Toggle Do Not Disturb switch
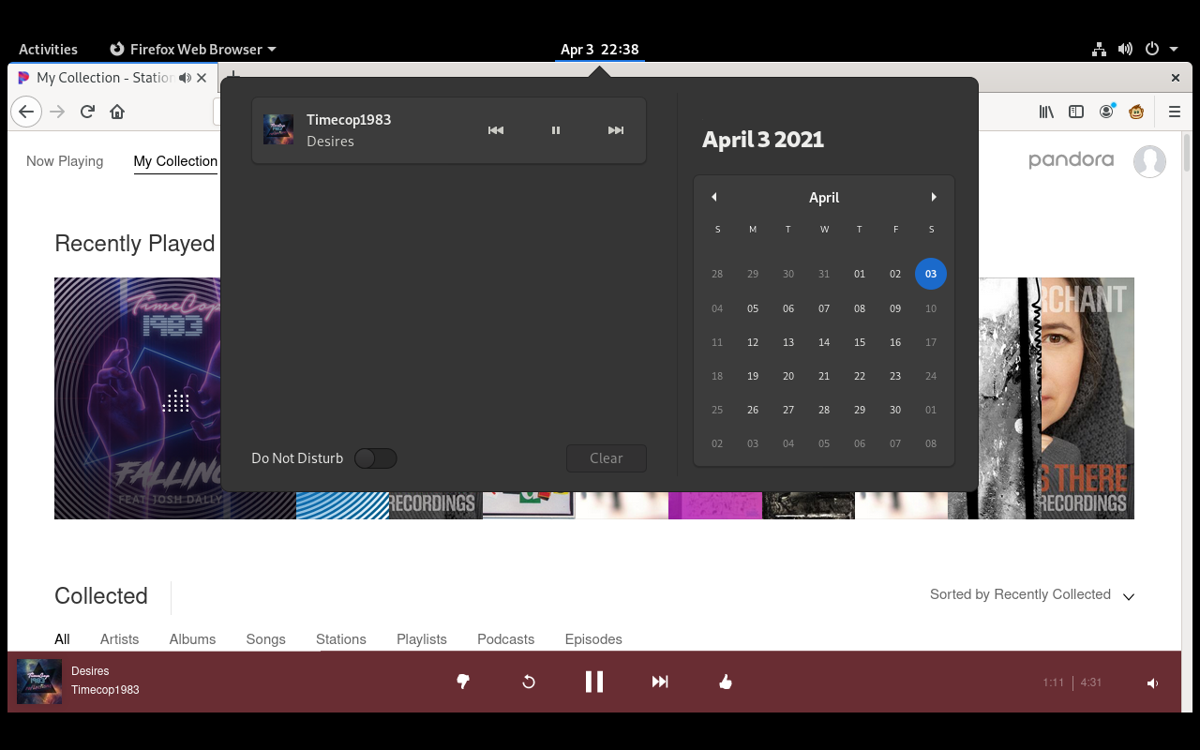 (375, 458)
